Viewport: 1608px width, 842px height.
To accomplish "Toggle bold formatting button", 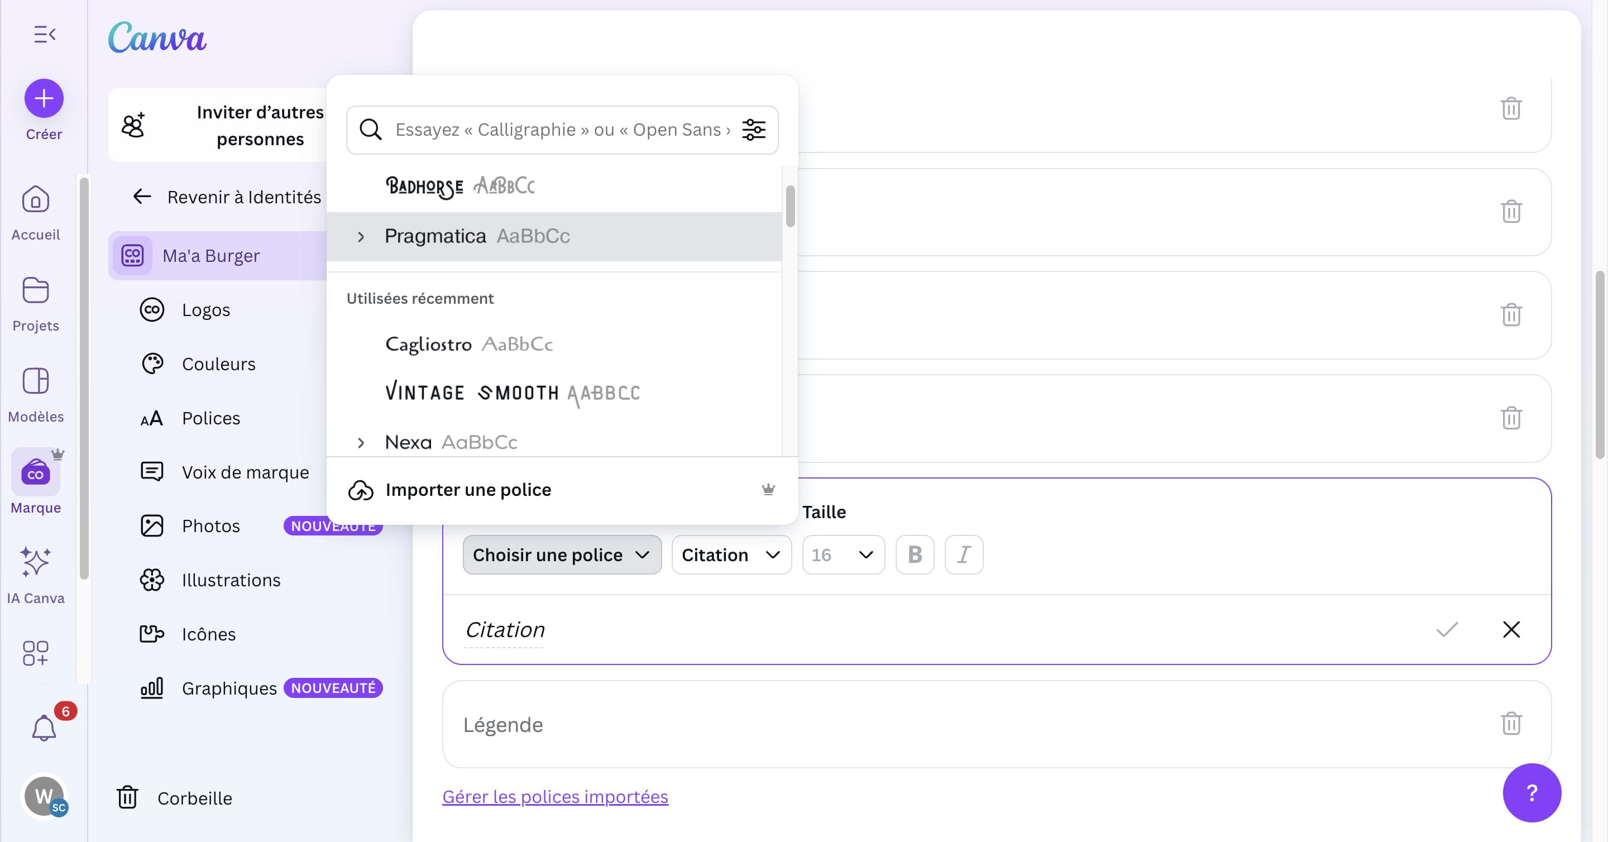I will (915, 554).
